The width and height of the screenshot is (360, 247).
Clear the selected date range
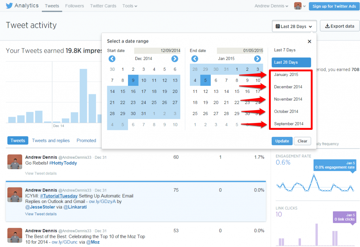pyautogui.click(x=302, y=140)
